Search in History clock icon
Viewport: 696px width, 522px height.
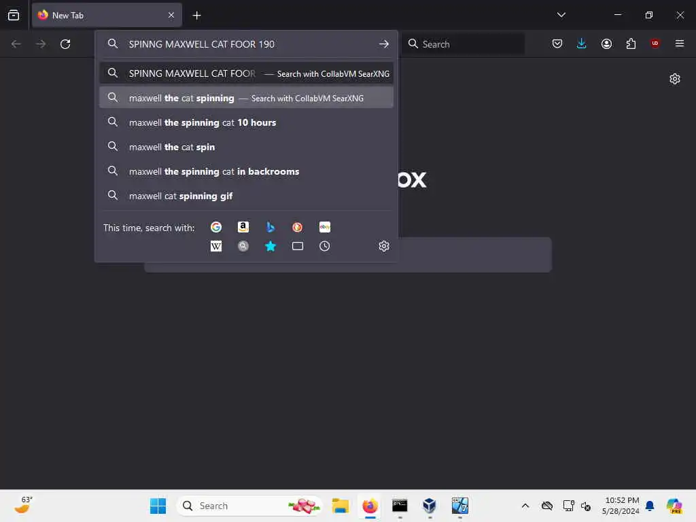pos(324,246)
